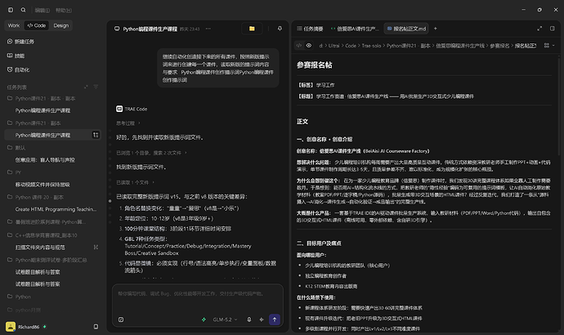The width and height of the screenshot is (564, 335).
Task: Pin the conversation with the pin icon
Action: pos(280,29)
